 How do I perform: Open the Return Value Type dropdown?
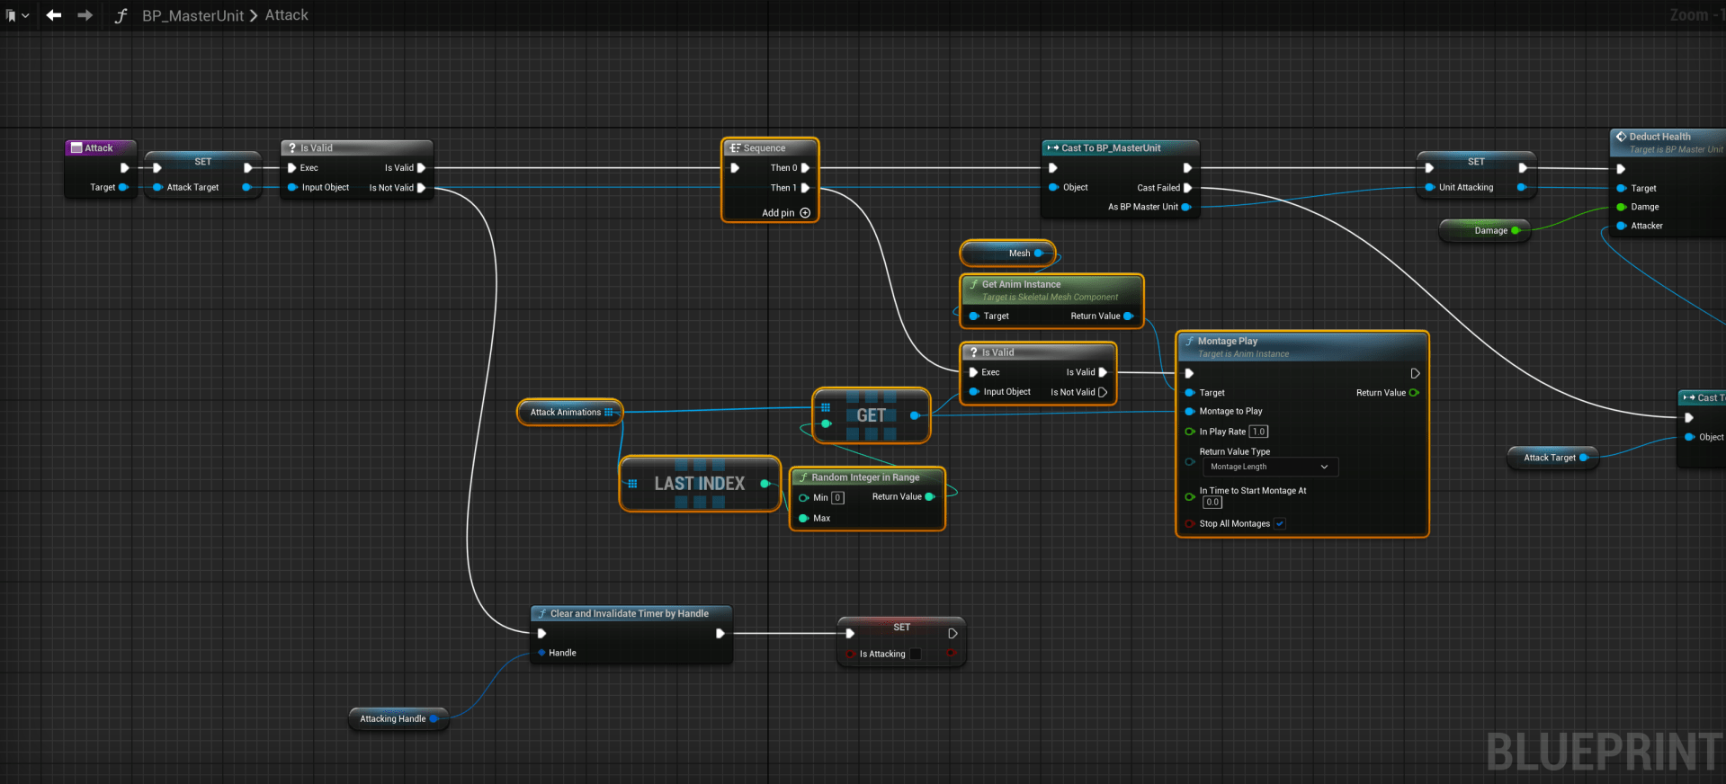tap(1268, 467)
